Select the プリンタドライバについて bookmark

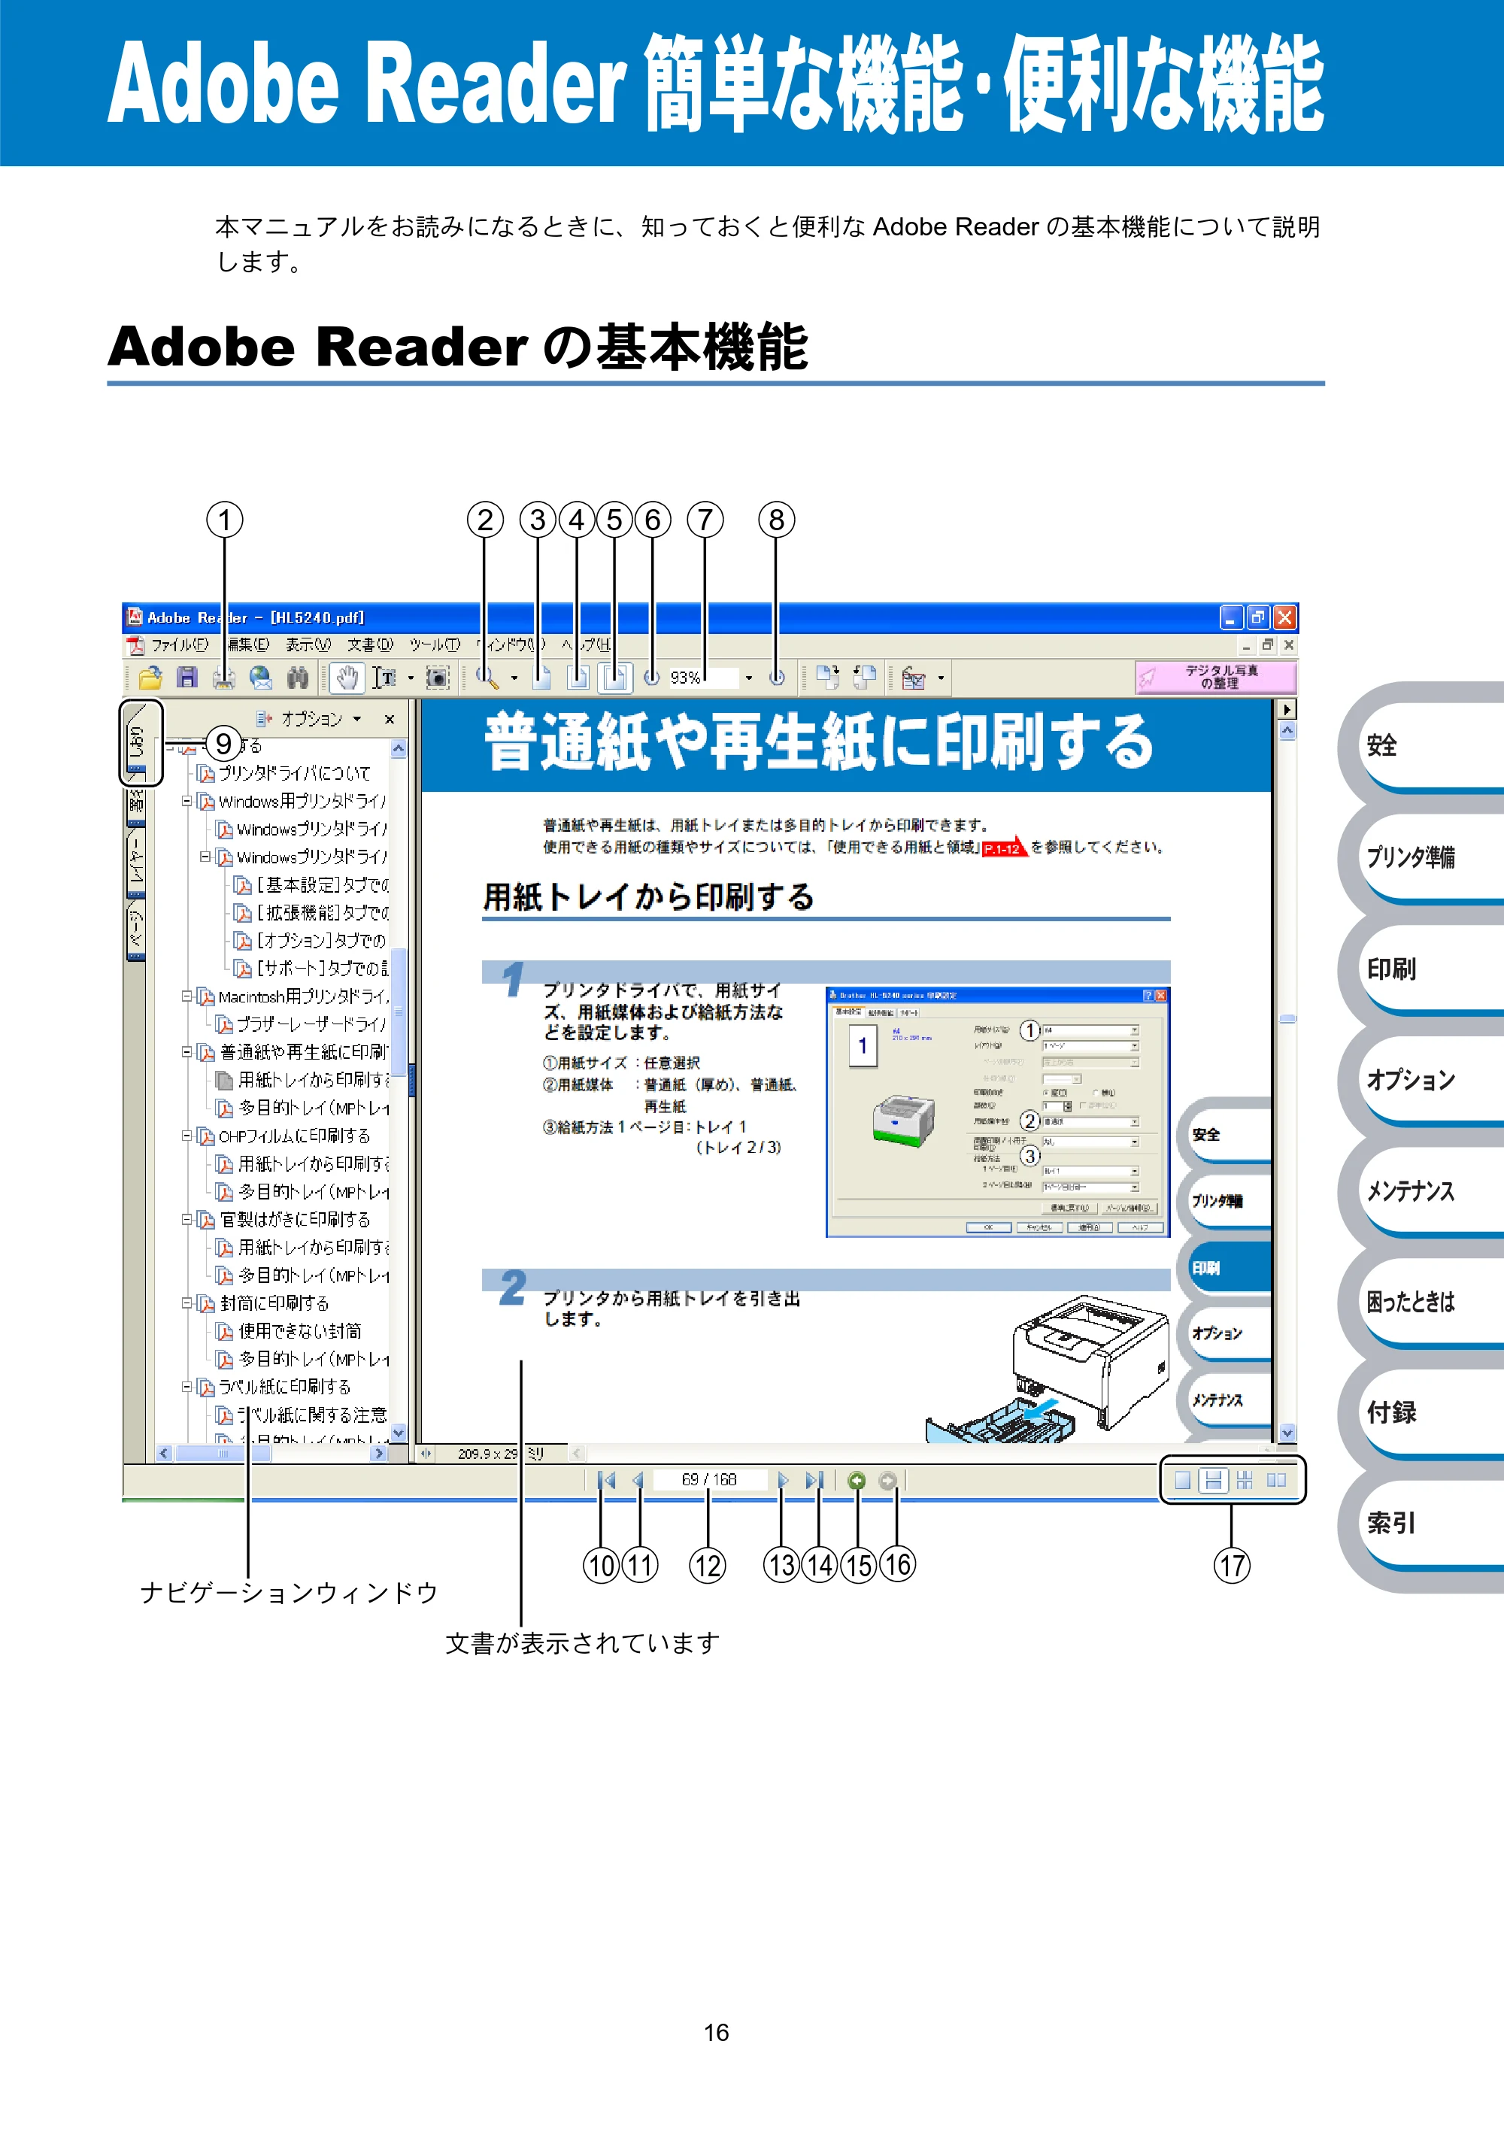tap(284, 773)
